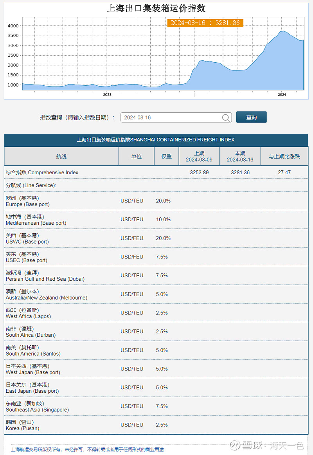Click the 权重 column header

click(x=166, y=156)
